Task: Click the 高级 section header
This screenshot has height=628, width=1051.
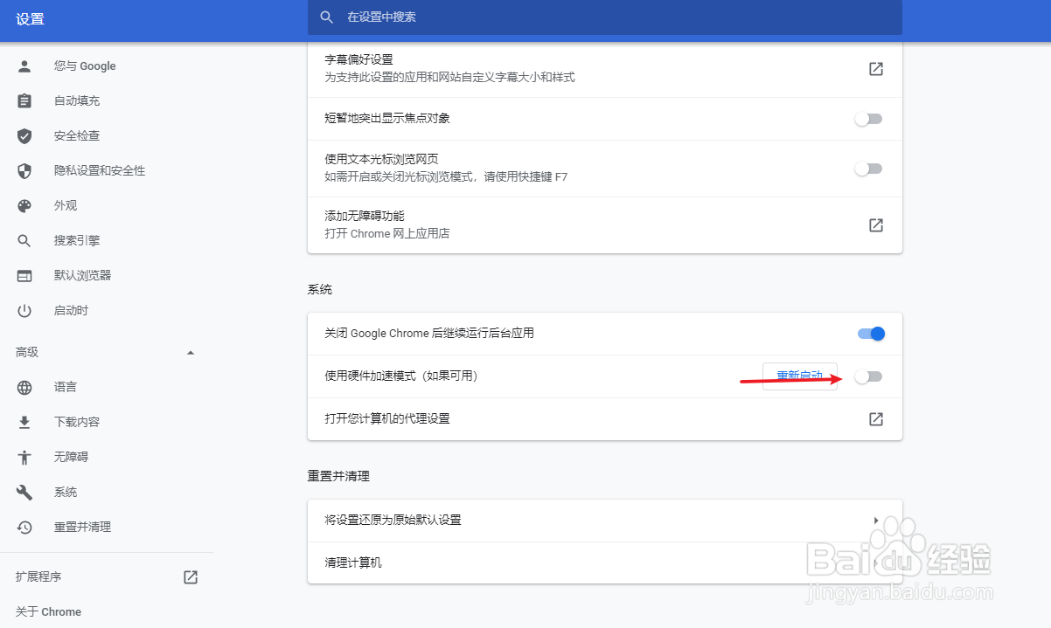Action: 107,353
